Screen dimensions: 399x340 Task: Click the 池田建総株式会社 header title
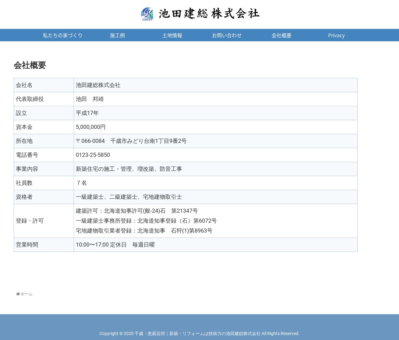(209, 14)
